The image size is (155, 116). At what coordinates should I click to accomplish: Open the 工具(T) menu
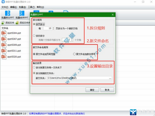(31, 7)
